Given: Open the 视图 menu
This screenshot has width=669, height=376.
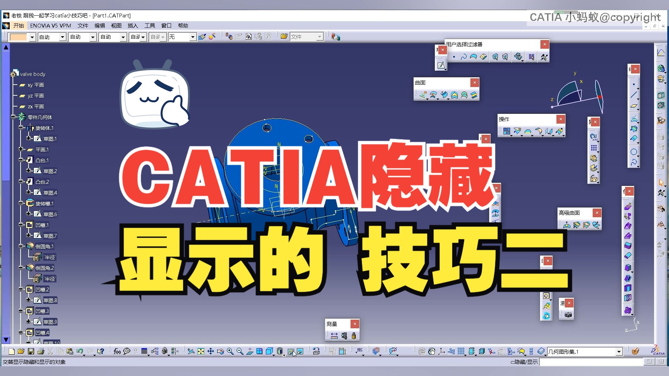Looking at the screenshot, I should click(x=116, y=25).
